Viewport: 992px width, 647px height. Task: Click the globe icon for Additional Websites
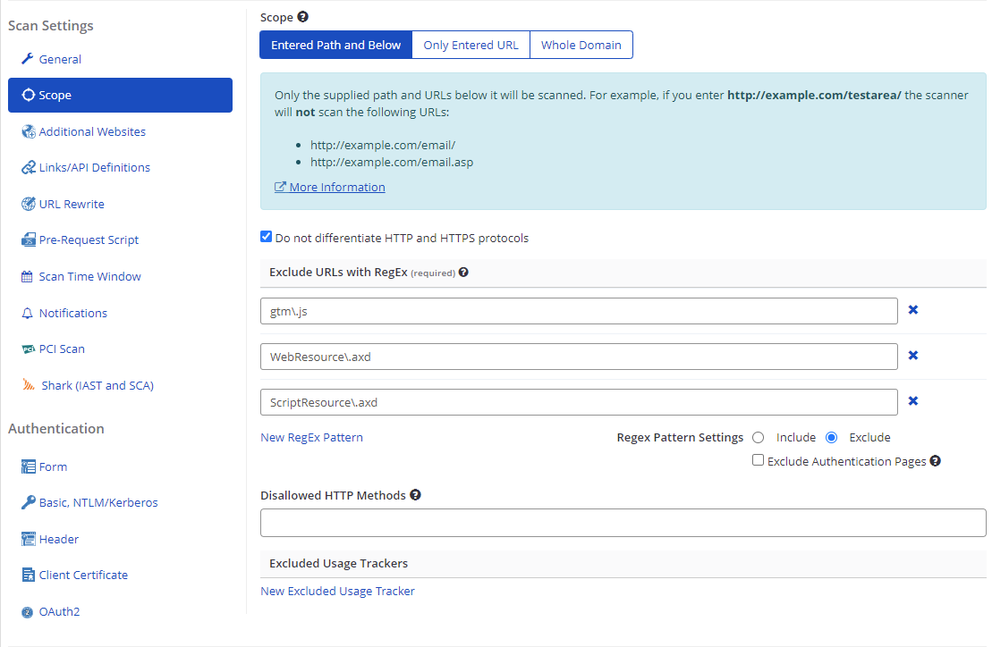click(x=28, y=131)
